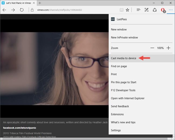Click the 100% zoom value

(160, 48)
